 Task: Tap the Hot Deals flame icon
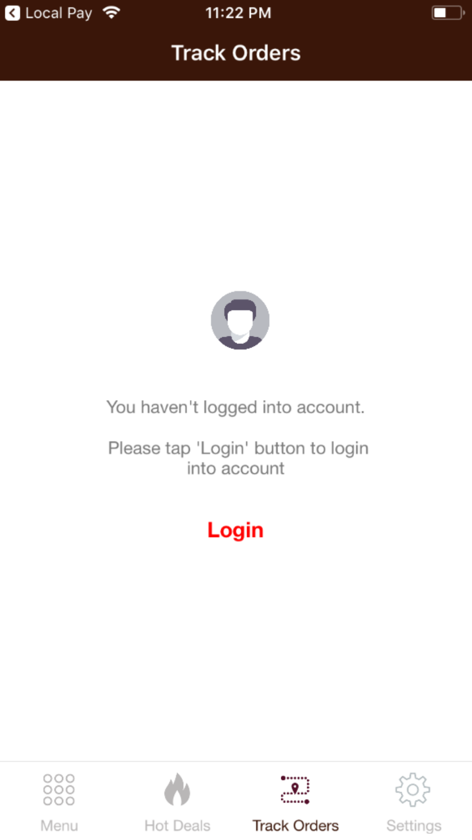177,789
